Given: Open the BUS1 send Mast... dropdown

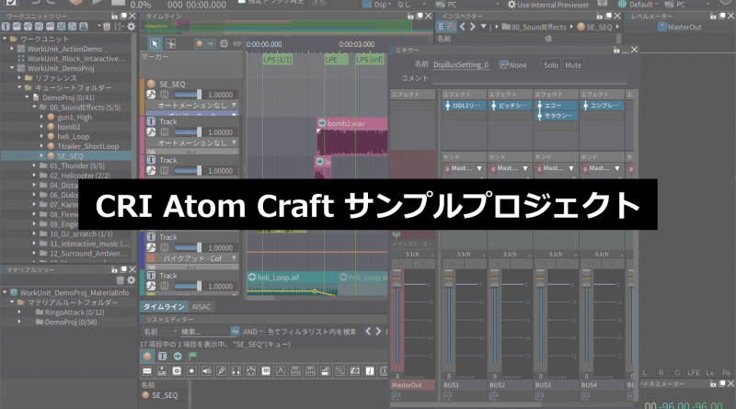Looking at the screenshot, I should pyautogui.click(x=464, y=168).
